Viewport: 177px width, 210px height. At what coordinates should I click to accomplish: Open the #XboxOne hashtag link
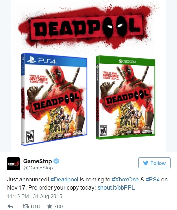tap(125, 180)
